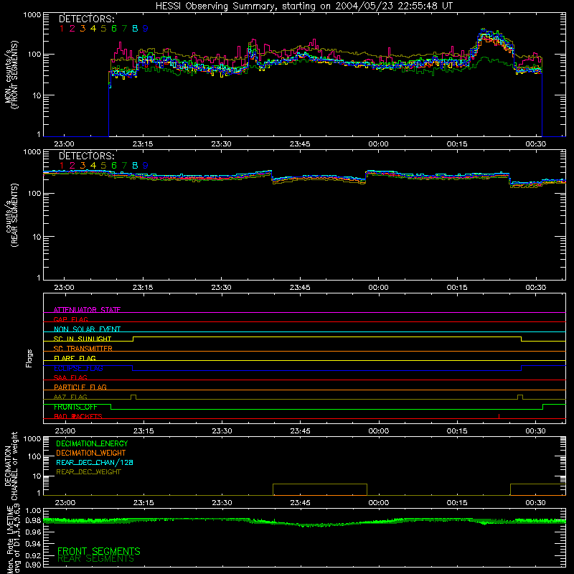The width and height of the screenshot is (574, 574).
Task: Click the count rate peak near 00:20 in front plot
Action: pyautogui.click(x=484, y=32)
